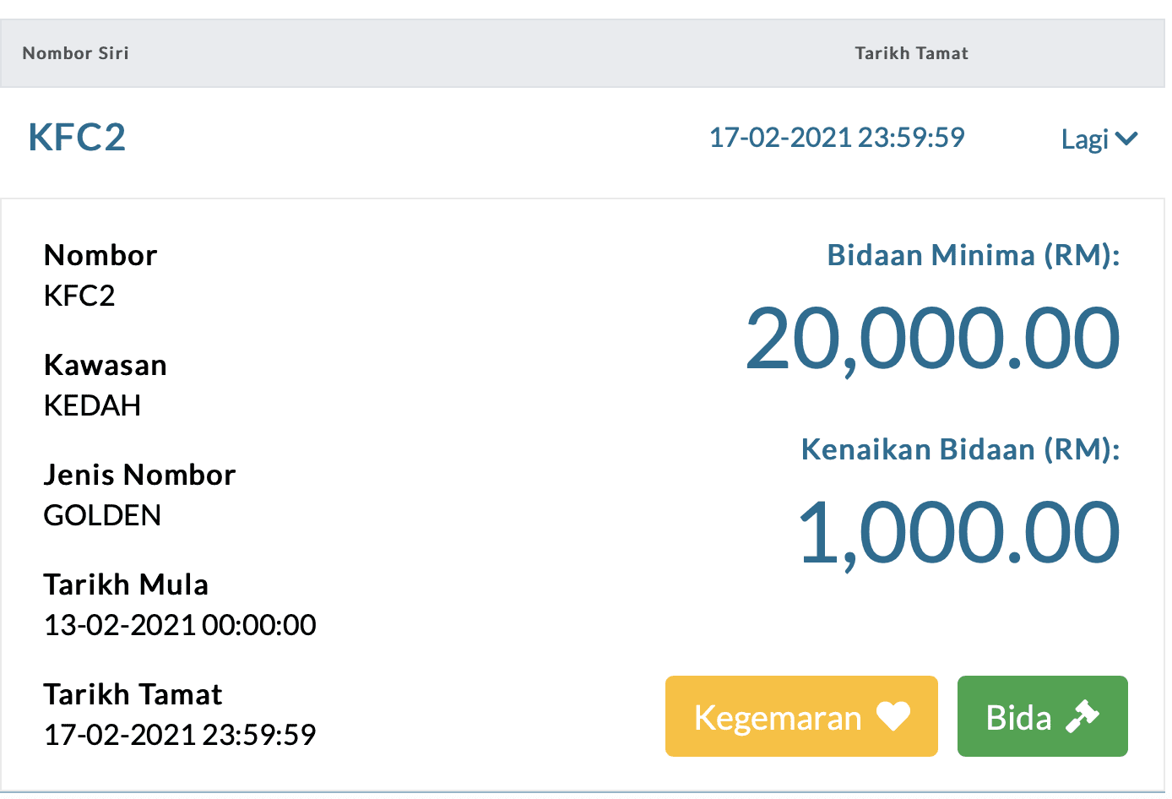Select the large KFC2 row title

pyautogui.click(x=77, y=138)
